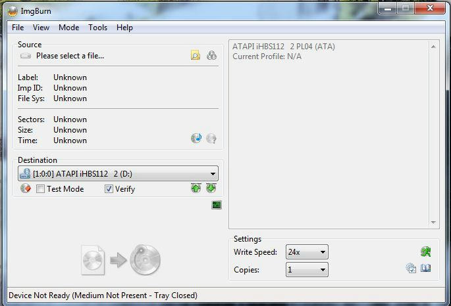Minimize the ImgBurn window
The image size is (451, 306).
(388, 9)
